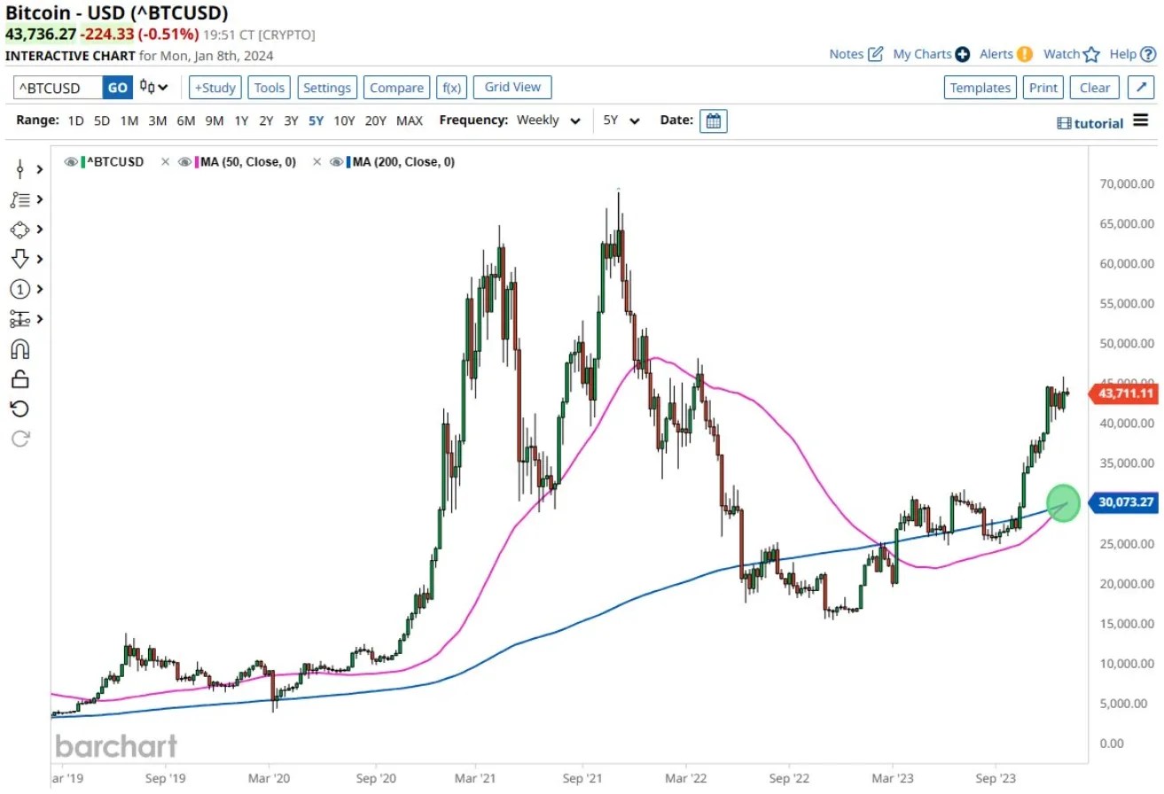Screen dimensions: 1164x794
Task: Toggle visibility of MA (50, Close, 0)
Action: (x=184, y=161)
